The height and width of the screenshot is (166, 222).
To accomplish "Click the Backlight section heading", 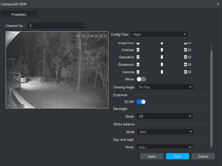I will 120,109.
